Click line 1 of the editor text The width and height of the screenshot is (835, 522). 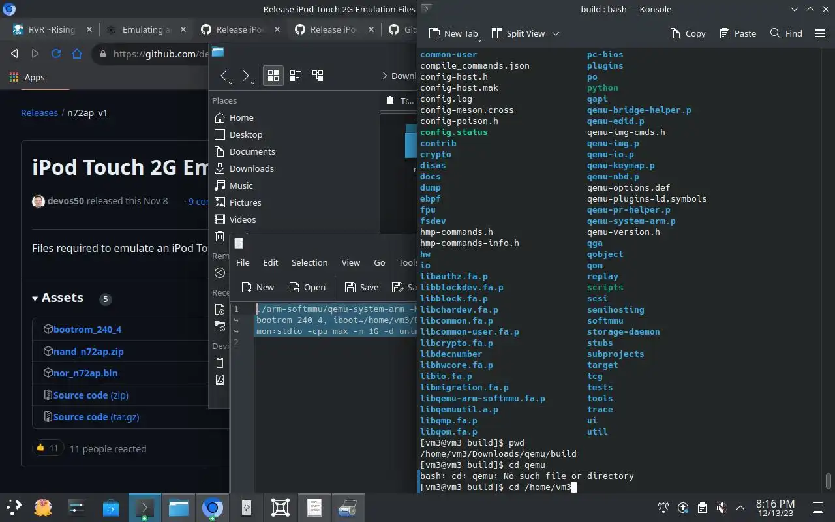coord(336,309)
